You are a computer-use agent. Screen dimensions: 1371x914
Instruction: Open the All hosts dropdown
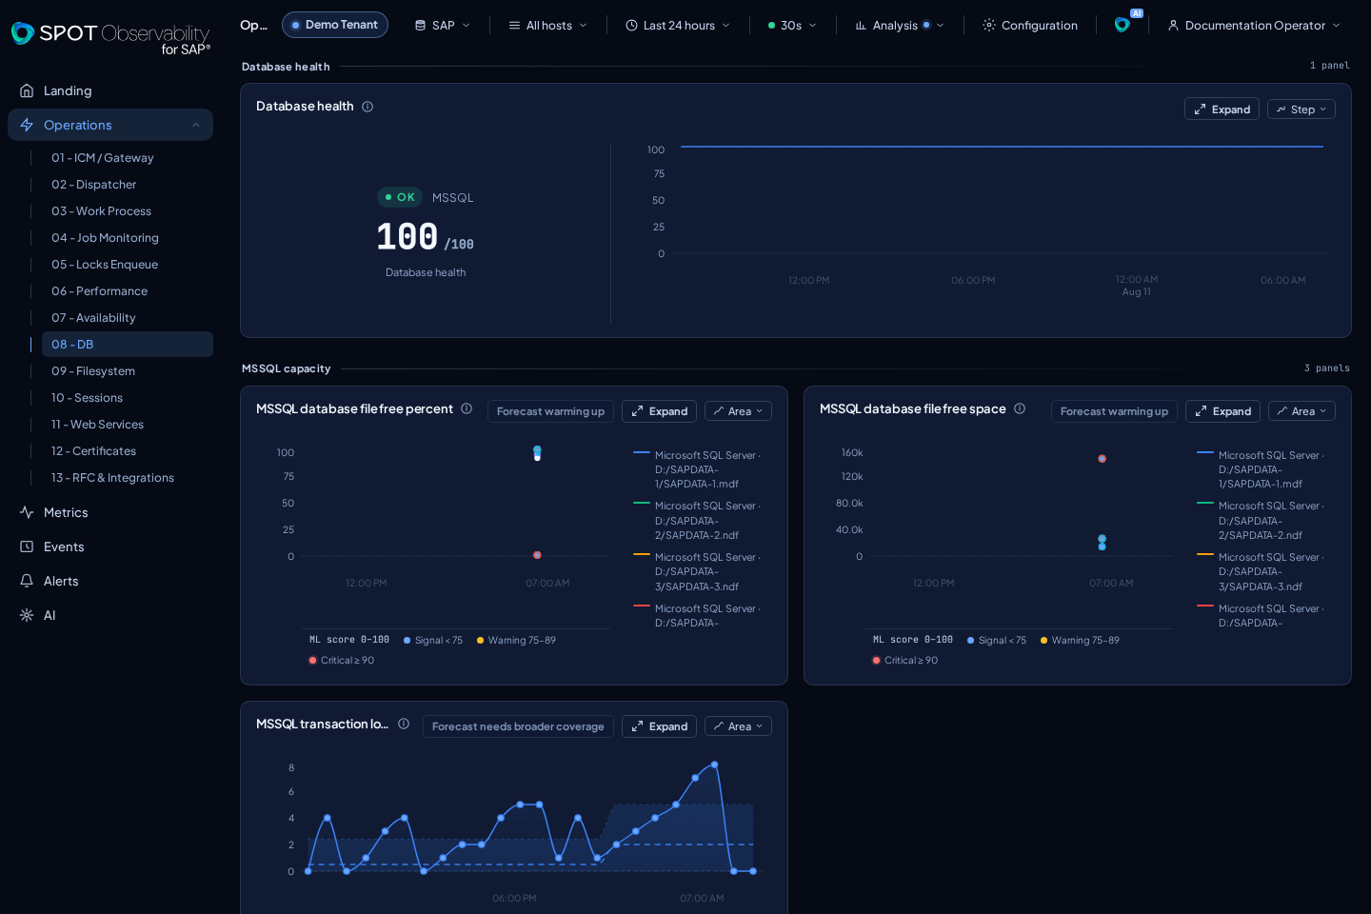pos(548,25)
